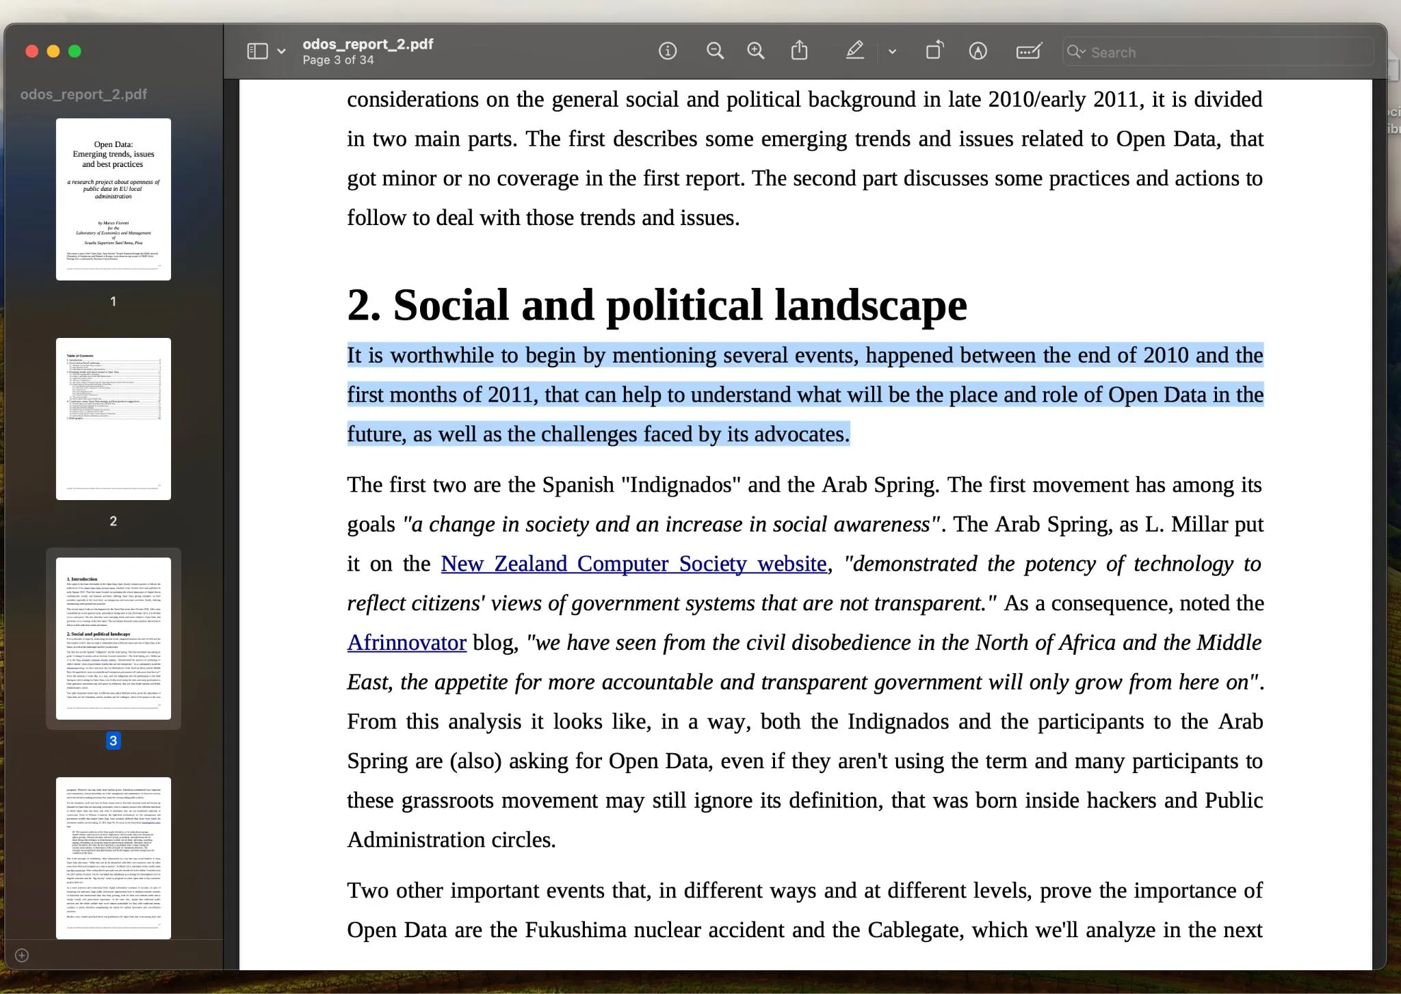This screenshot has height=994, width=1401.
Task: Click the form filling toolbar icon
Action: tap(1028, 51)
